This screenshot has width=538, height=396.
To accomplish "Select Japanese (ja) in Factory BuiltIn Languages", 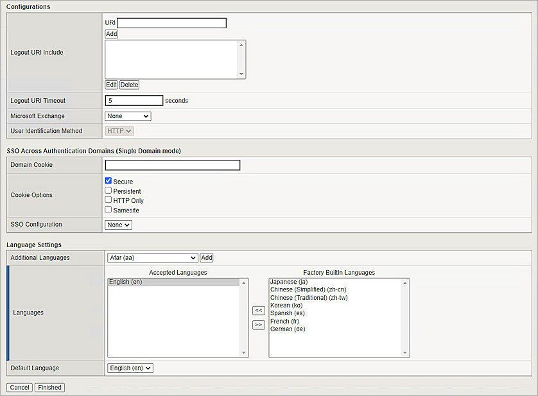I will (289, 281).
